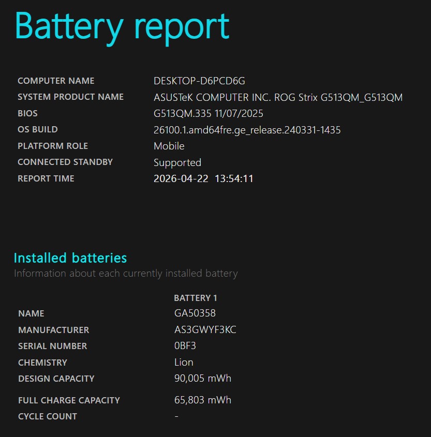The width and height of the screenshot is (431, 437).
Task: Click the installed batteries description subtitle
Action: point(126,273)
